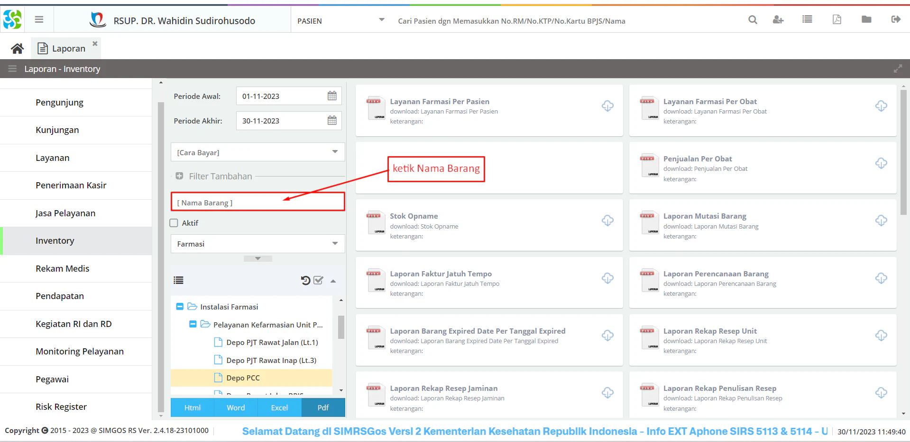Expand the Filter Tambahan section
The width and height of the screenshot is (910, 442).
(179, 176)
